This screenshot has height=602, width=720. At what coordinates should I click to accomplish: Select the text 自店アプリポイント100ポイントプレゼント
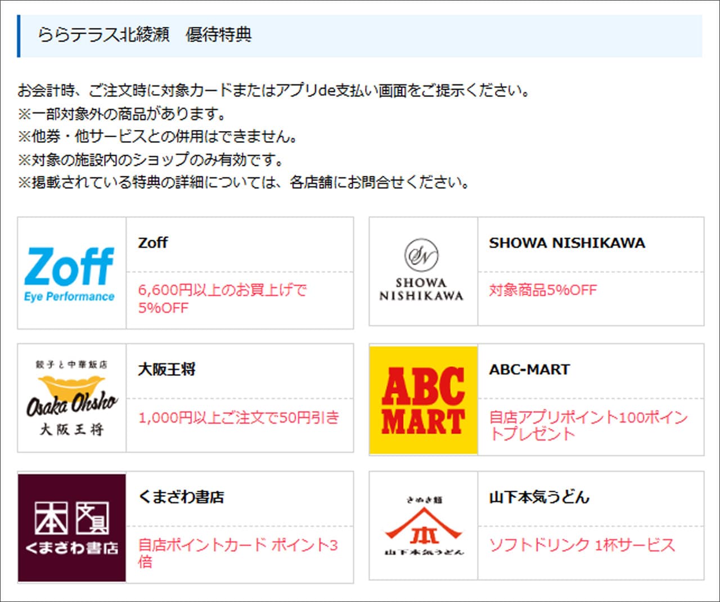tap(588, 425)
